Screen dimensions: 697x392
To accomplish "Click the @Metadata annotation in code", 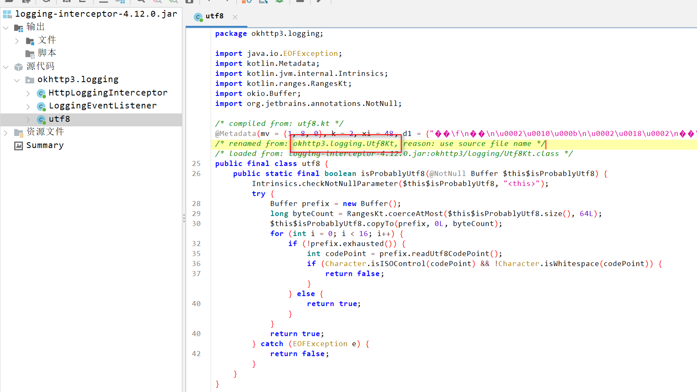I will [x=235, y=133].
